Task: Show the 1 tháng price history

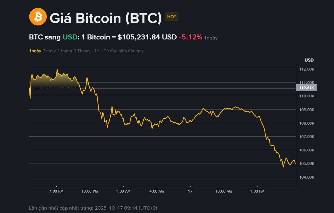Action: click(x=65, y=51)
